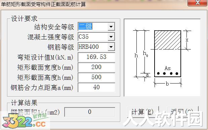
Task: Click the 计算(E) button
Action: pyautogui.click(x=143, y=112)
